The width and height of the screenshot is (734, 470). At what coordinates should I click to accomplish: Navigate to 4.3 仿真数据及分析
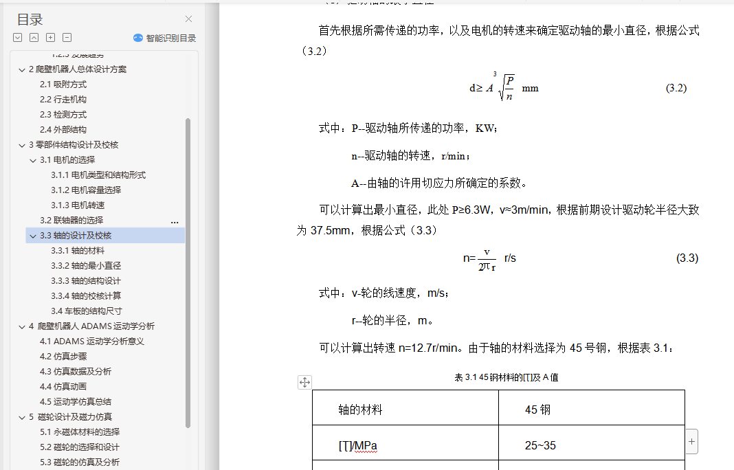coord(76,371)
